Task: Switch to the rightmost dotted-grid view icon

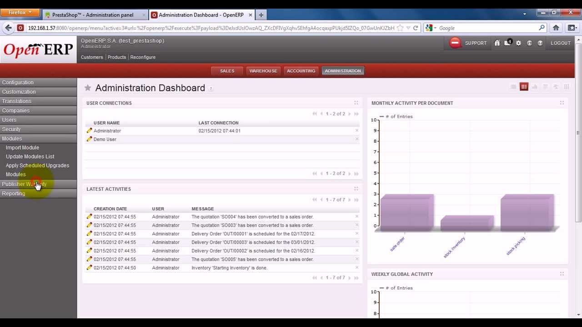Action: 567,87
